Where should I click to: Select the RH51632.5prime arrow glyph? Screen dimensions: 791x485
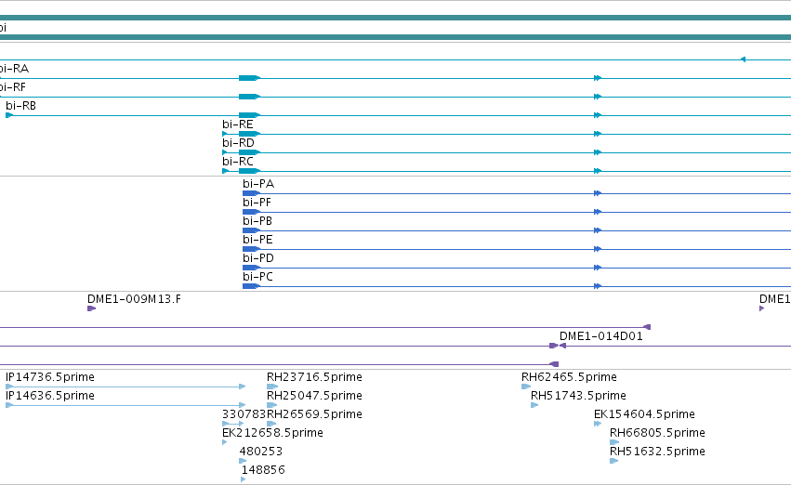(x=614, y=461)
